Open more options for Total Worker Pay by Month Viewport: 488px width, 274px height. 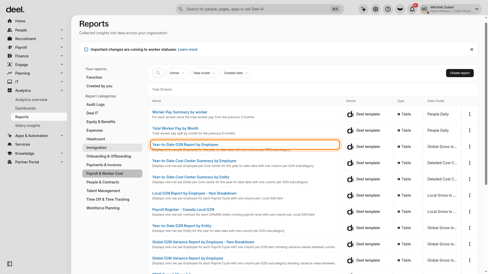[470, 130]
